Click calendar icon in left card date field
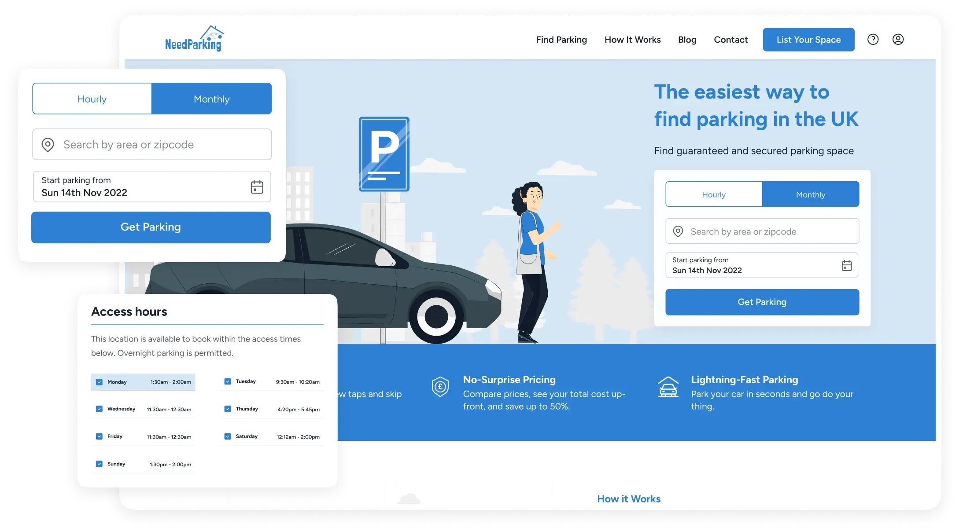Screen dimensions: 959x531 coord(257,187)
